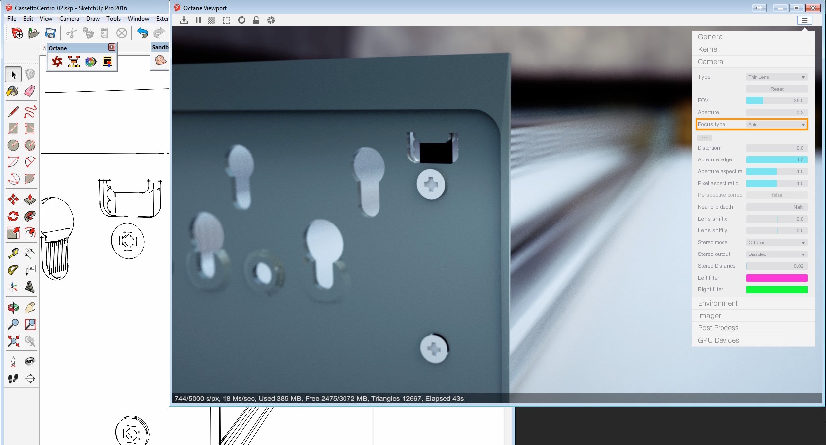Select the Tape Measure tool
The height and width of the screenshot is (445, 826).
tap(13, 254)
